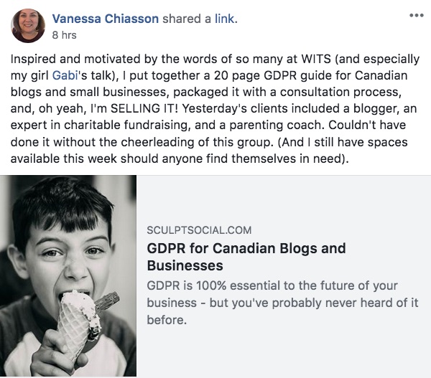The width and height of the screenshot is (431, 378).
Task: Click Vanessa Chiasson's profile picture
Action: click(x=27, y=25)
